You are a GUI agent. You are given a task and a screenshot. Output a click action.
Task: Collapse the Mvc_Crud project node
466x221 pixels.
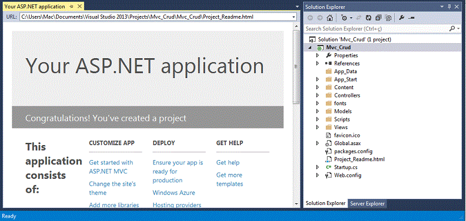(310, 47)
